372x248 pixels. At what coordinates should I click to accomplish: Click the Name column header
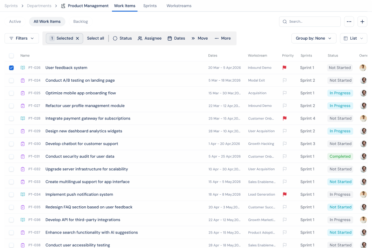pyautogui.click(x=25, y=55)
